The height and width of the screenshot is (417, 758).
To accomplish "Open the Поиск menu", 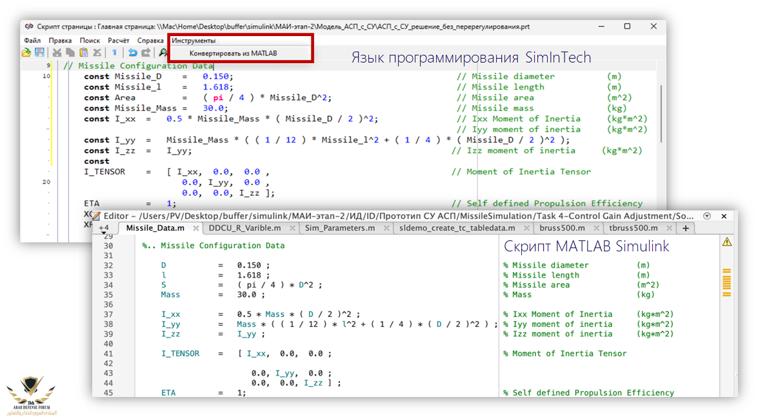I will click(90, 41).
